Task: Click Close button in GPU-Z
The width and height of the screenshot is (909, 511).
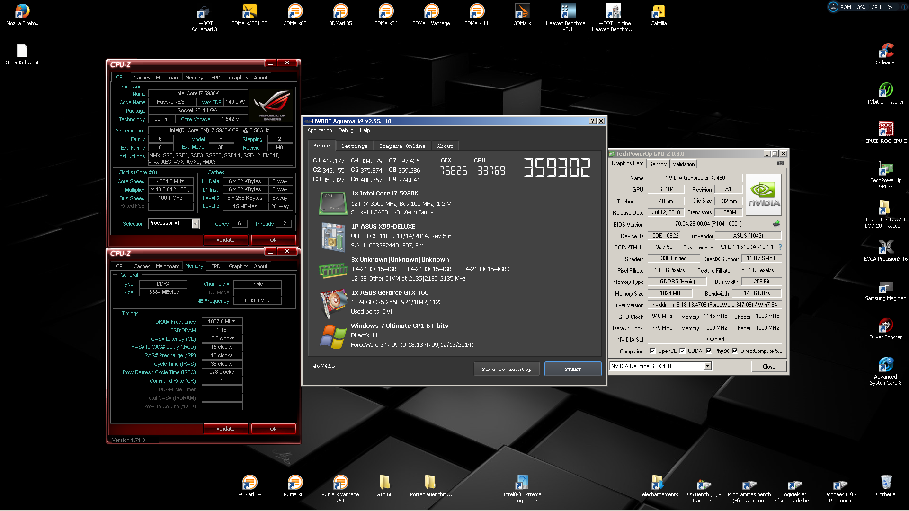Action: point(769,366)
